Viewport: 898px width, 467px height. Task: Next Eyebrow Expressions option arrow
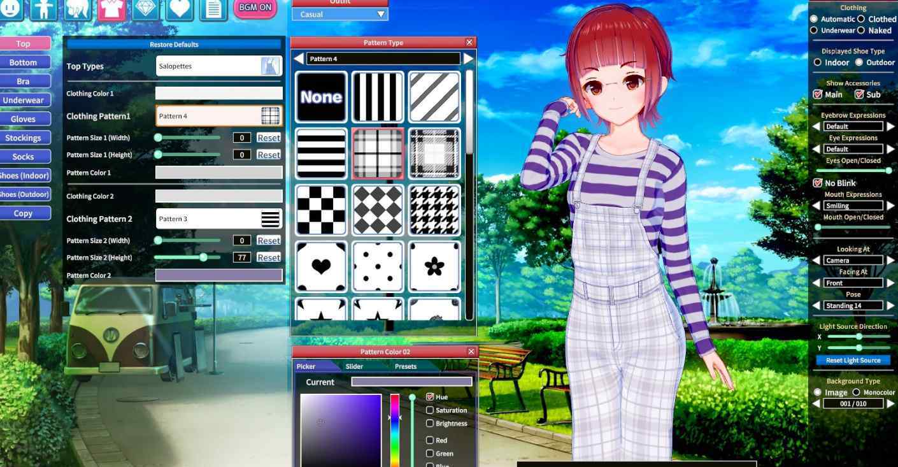(890, 127)
